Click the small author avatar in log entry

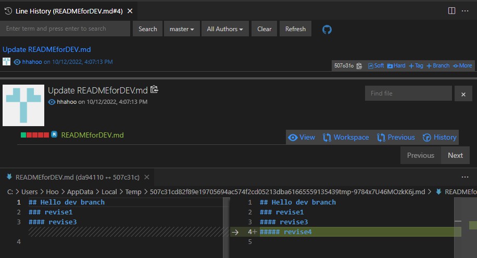coord(6,62)
